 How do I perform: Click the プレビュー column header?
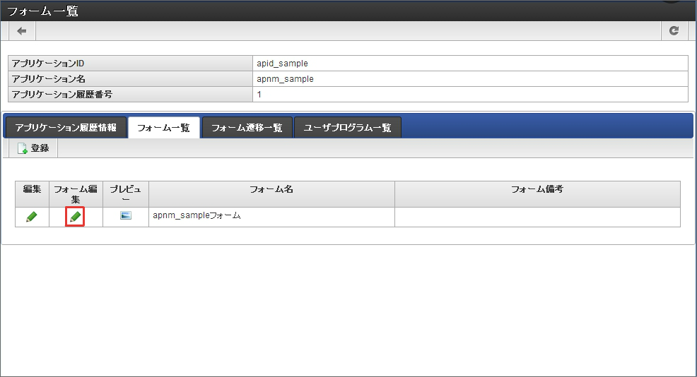[x=126, y=194]
